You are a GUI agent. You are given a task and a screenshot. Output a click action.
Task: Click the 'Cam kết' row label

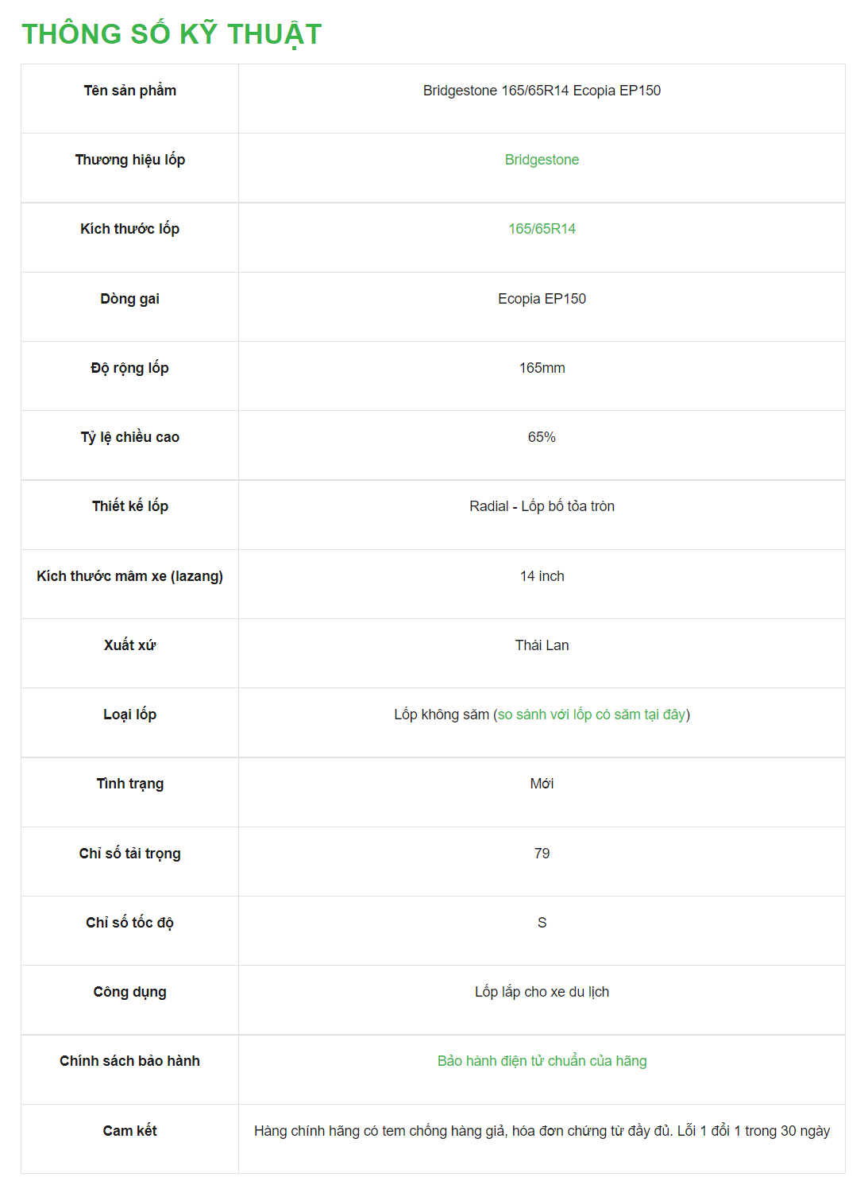pyautogui.click(x=129, y=1131)
